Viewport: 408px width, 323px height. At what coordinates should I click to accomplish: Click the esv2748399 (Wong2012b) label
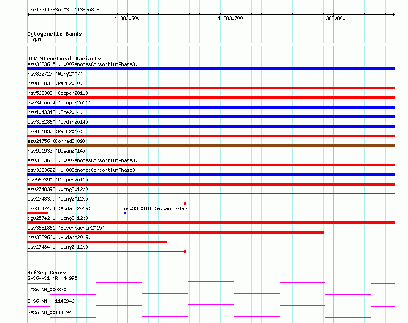click(58, 199)
